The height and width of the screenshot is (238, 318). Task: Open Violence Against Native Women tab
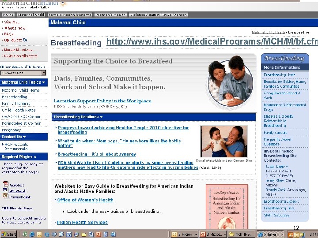point(159,15)
